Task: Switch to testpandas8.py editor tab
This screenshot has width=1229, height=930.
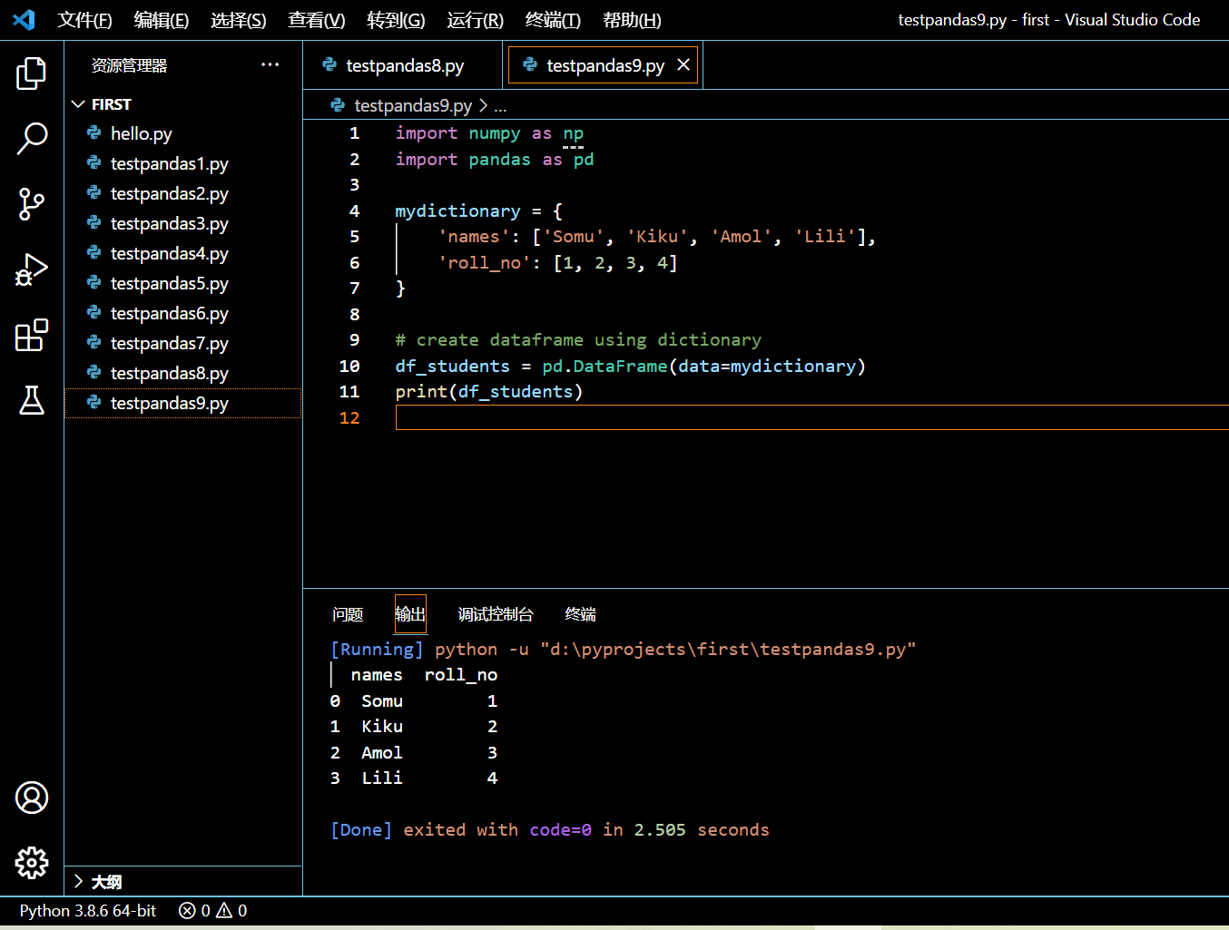Action: (x=403, y=65)
